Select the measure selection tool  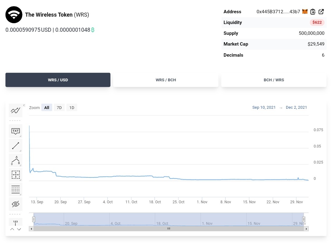(15, 175)
